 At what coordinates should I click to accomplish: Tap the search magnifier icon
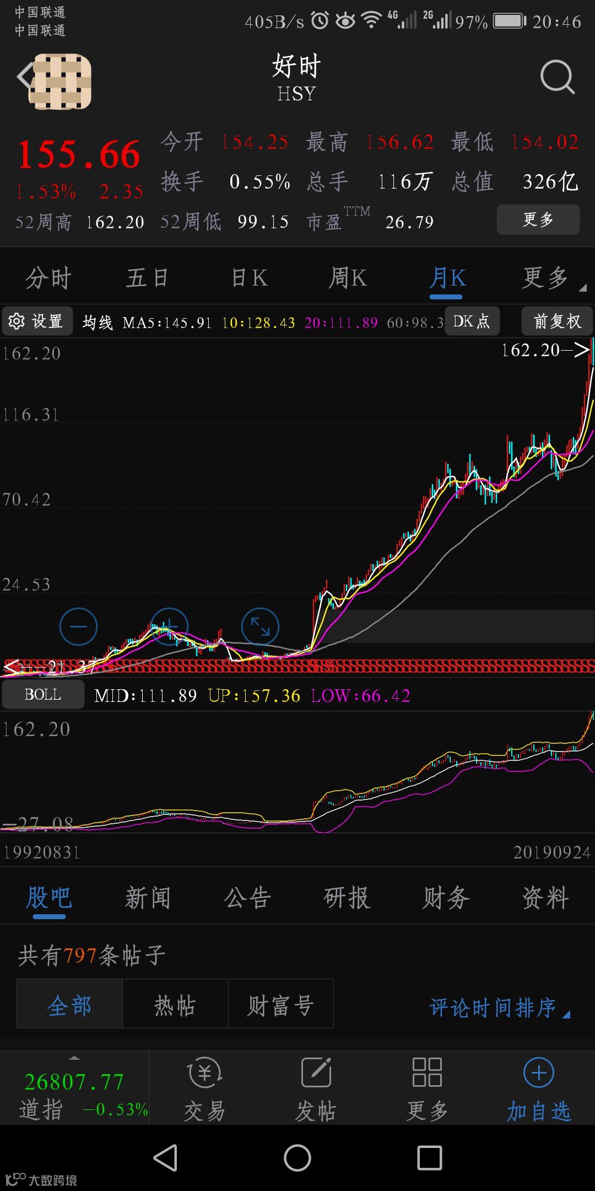[558, 77]
